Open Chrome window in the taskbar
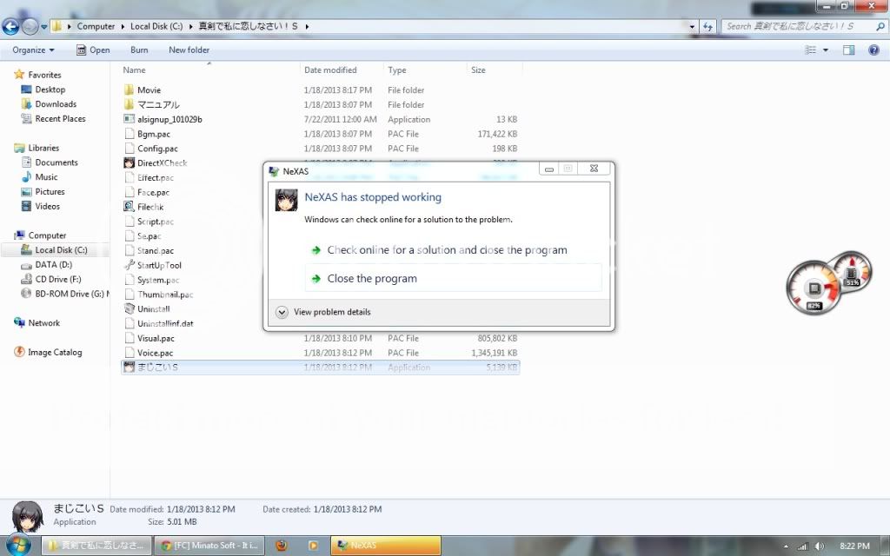This screenshot has width=890, height=556. click(209, 546)
